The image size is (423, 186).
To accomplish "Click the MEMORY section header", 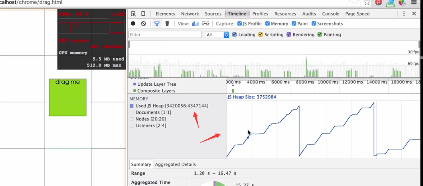I will (139, 99).
